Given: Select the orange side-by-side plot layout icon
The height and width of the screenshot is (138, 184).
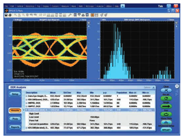Looking at the screenshot, I should click(92, 15).
